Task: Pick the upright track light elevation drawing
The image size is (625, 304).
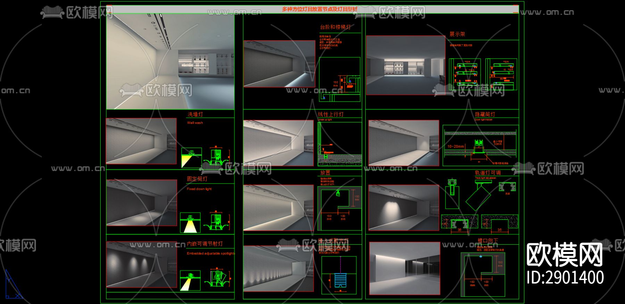Action: [x=452, y=194]
